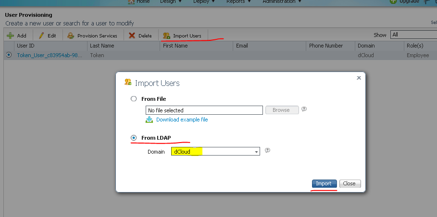Image resolution: width=437 pixels, height=217 pixels.
Task: Click the Browse button
Action: [x=282, y=110]
